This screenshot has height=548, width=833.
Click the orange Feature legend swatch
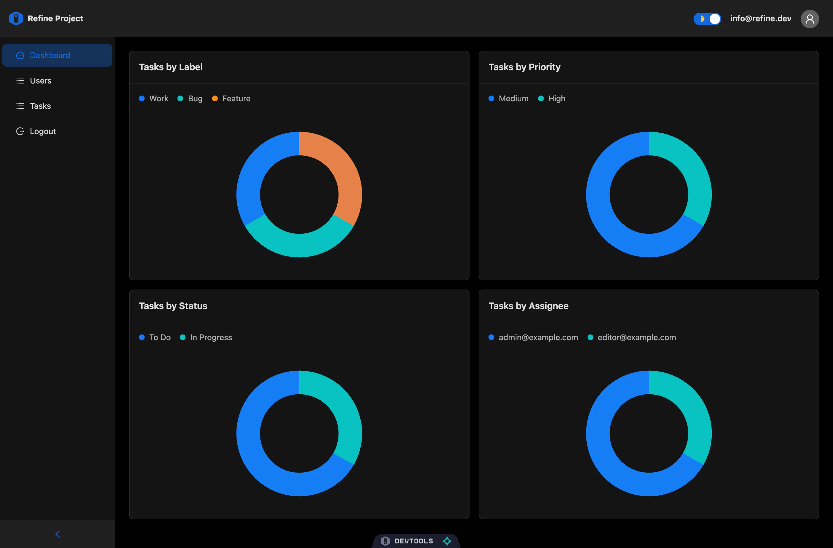215,98
